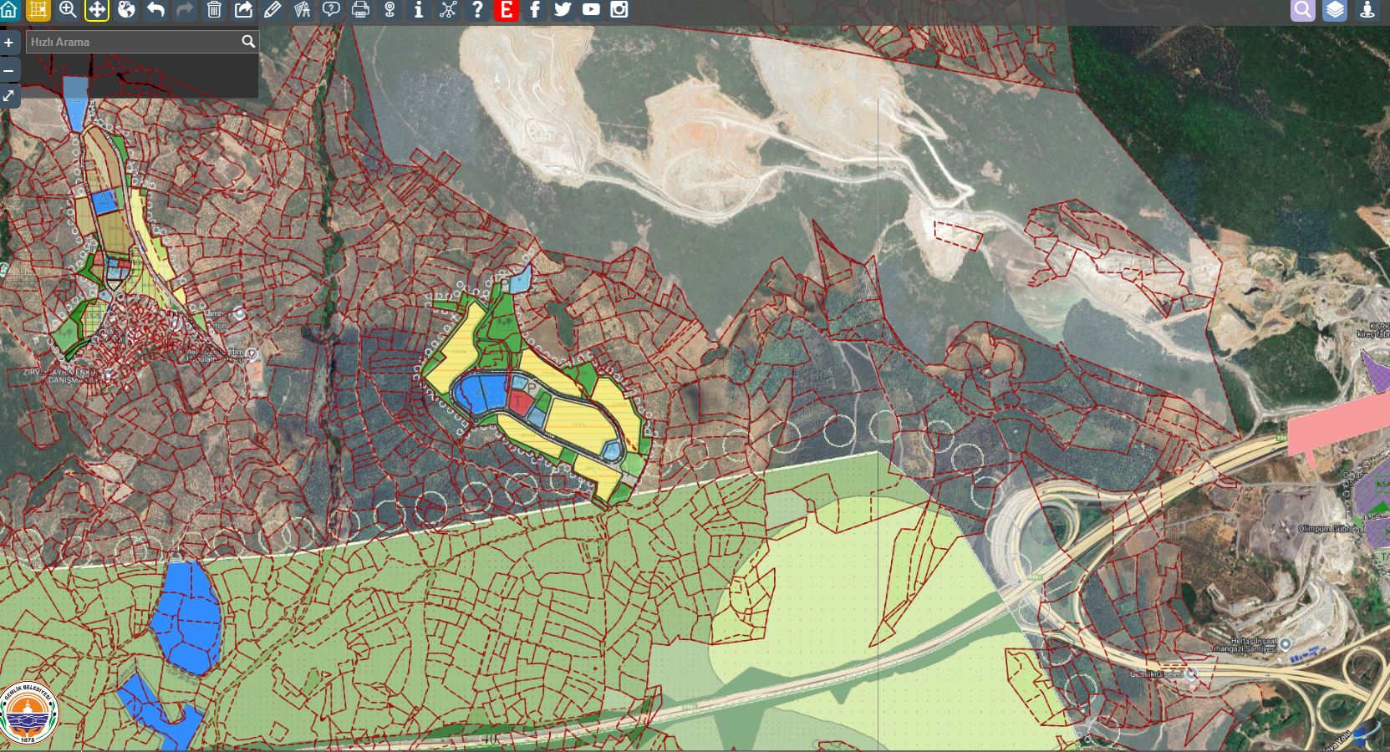Expand the layers panel icon

point(1335,10)
